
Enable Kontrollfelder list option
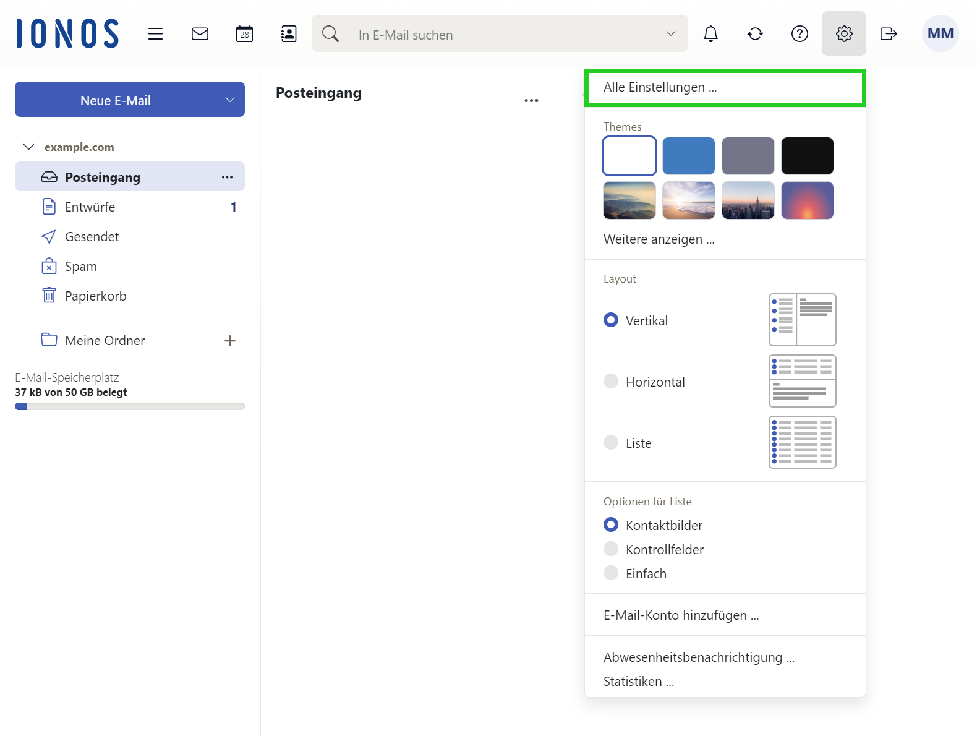pos(611,549)
